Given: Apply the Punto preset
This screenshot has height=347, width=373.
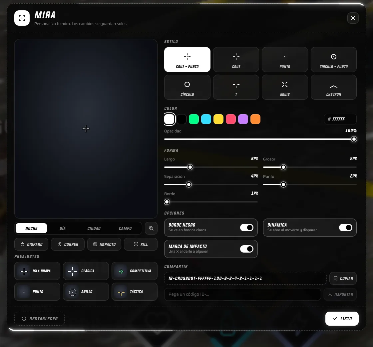Looking at the screenshot, I should [x=37, y=292].
